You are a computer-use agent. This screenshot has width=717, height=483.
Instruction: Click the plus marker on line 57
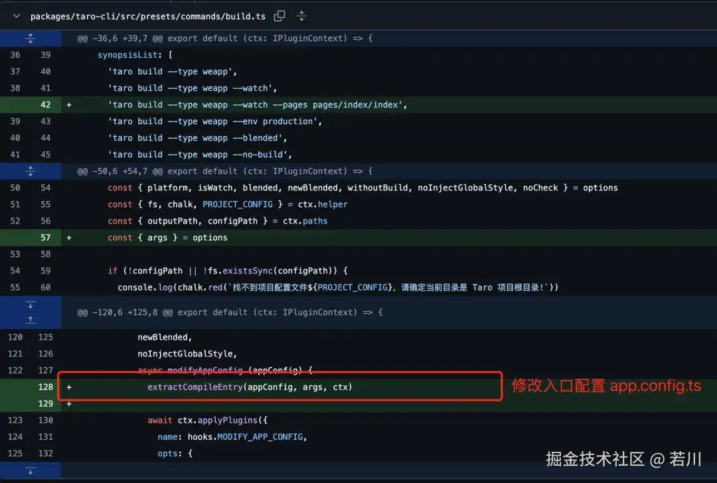[69, 238]
